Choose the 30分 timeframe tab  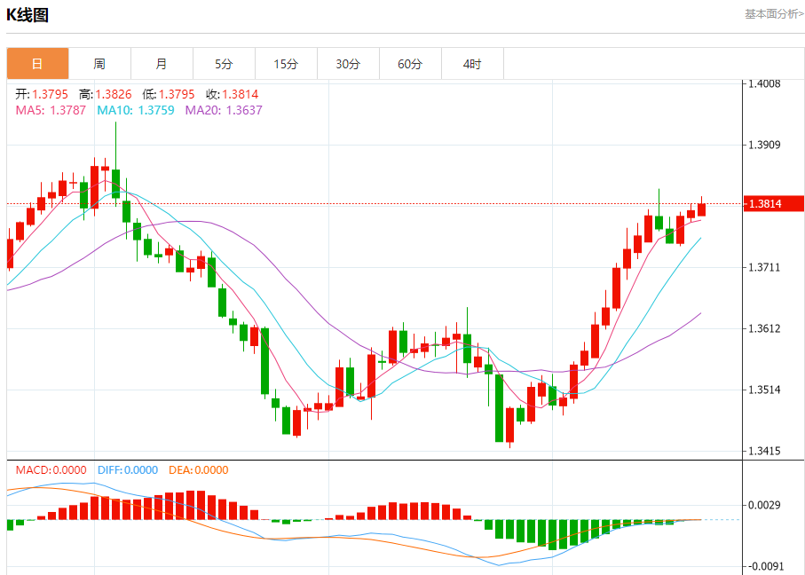tap(348, 64)
